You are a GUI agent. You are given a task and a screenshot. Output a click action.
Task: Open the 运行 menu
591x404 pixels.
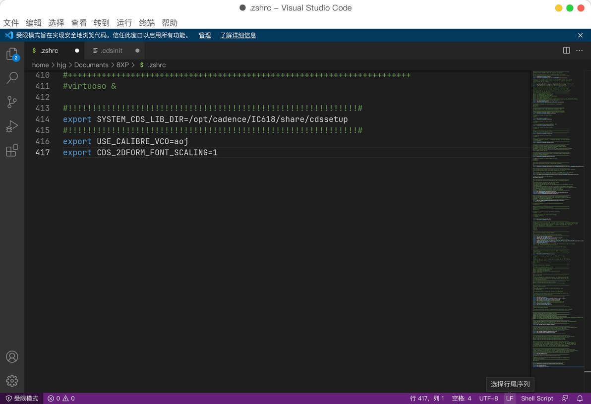coord(124,23)
